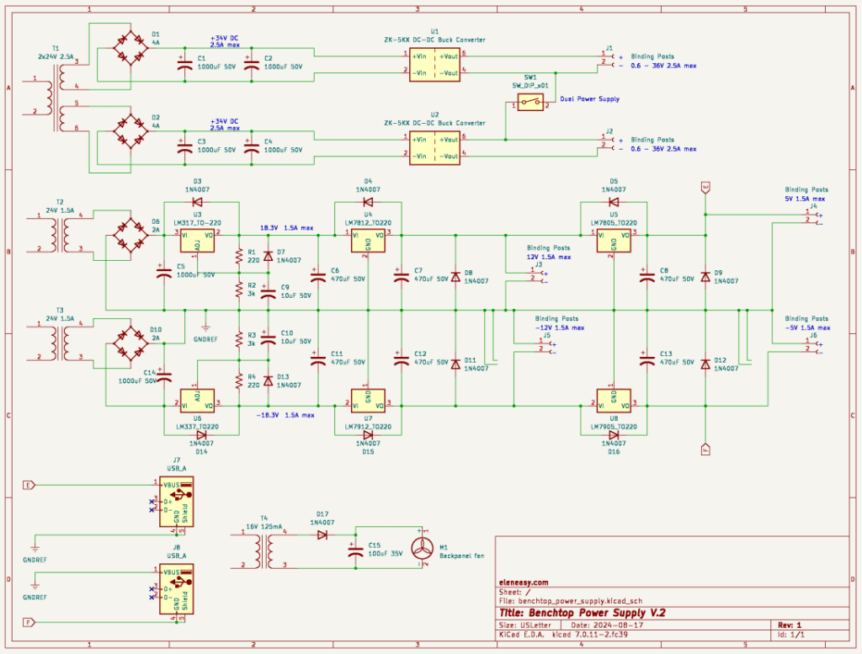862x654 pixels.
Task: Select the U8 LM7905 regulator symbol
Action: (x=614, y=399)
